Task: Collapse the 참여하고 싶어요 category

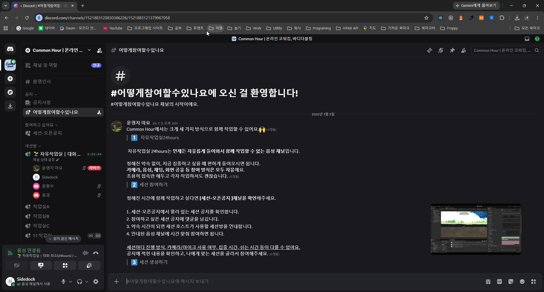Action: [41, 125]
